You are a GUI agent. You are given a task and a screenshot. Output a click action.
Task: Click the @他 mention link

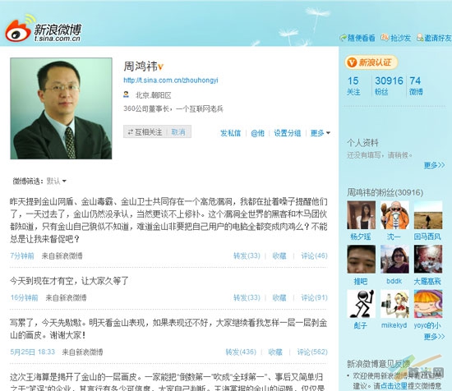pyautogui.click(x=257, y=133)
